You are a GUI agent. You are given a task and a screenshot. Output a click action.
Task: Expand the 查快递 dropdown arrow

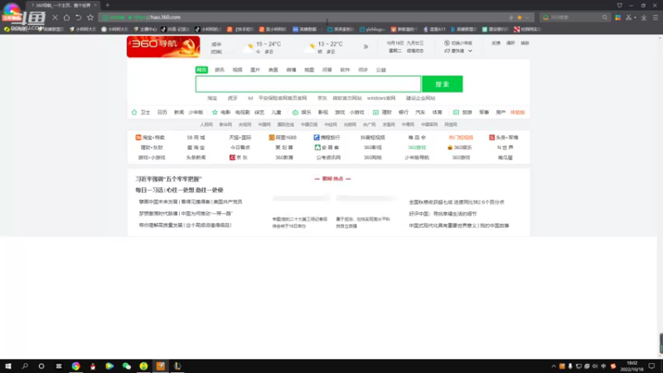pos(470,51)
